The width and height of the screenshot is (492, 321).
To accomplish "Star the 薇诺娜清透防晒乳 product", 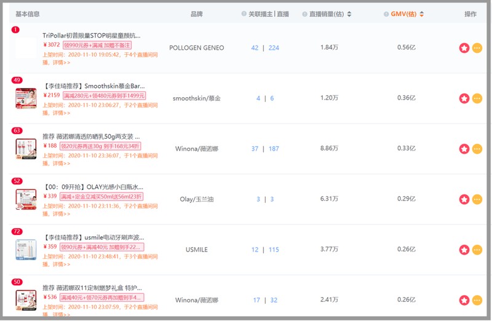I will pos(464,149).
